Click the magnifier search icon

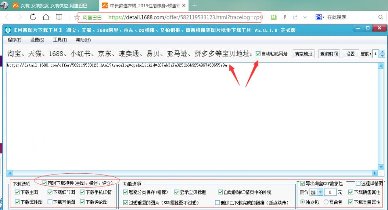tap(381, 17)
